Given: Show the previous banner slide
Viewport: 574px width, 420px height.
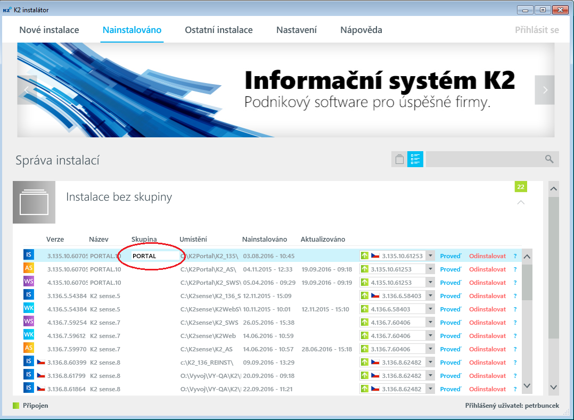Looking at the screenshot, I should click(x=27, y=90).
